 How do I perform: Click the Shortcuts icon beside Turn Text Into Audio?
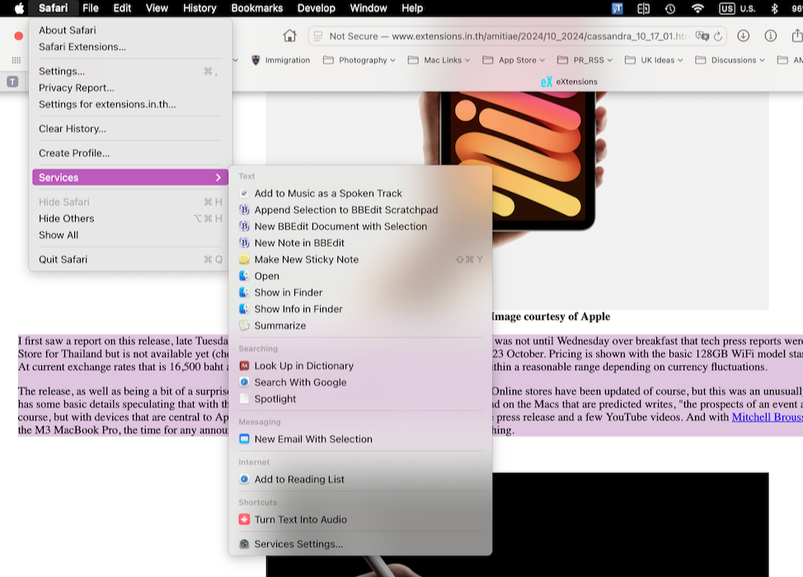[244, 519]
